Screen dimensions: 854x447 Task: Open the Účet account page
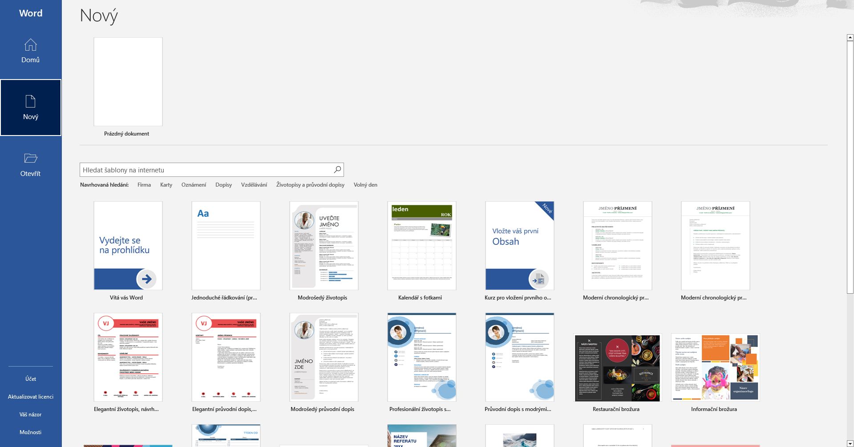[30, 379]
